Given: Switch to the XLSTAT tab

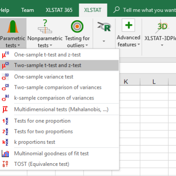Looking at the screenshot, I should (x=93, y=10).
